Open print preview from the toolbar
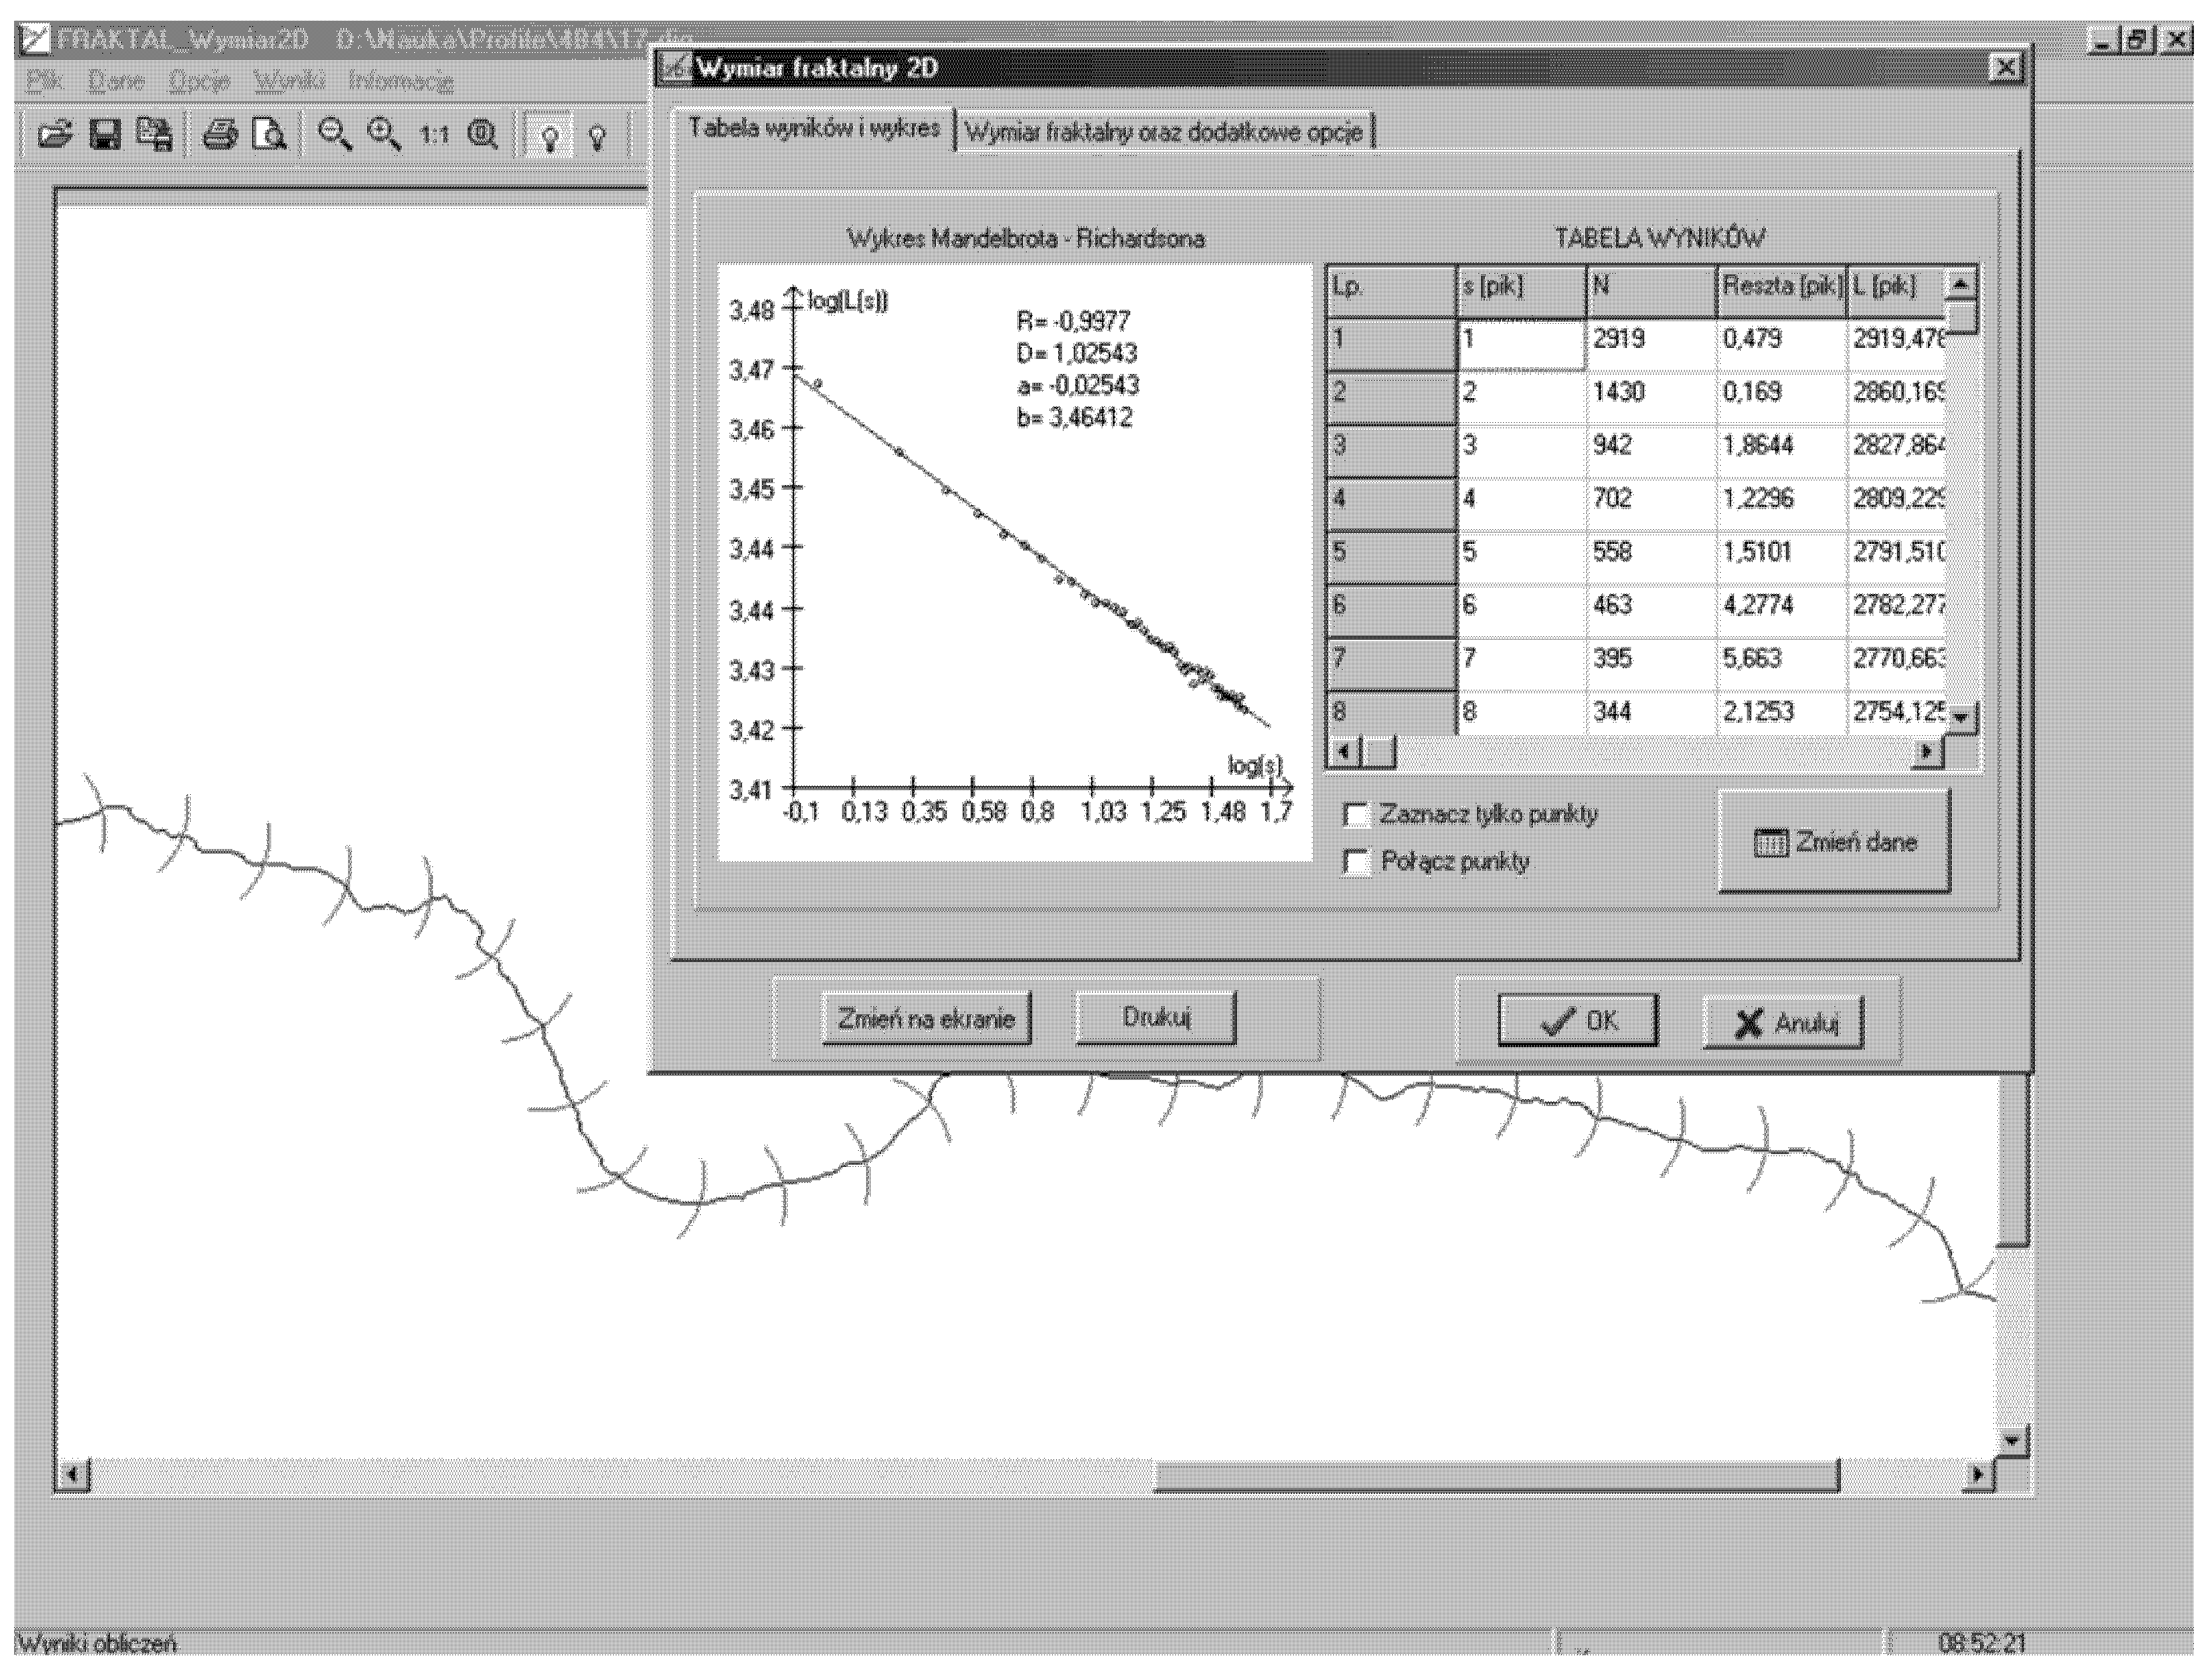 (269, 134)
